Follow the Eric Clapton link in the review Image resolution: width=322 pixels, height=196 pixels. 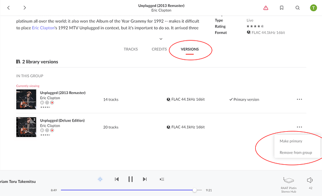click(x=43, y=28)
